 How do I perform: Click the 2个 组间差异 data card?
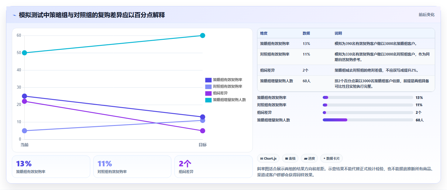point(214,167)
